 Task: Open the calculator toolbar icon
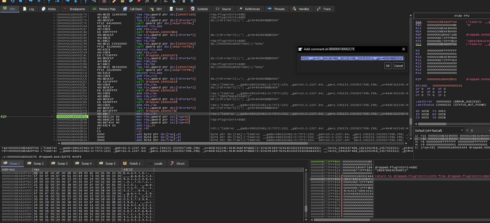pos(183,1)
